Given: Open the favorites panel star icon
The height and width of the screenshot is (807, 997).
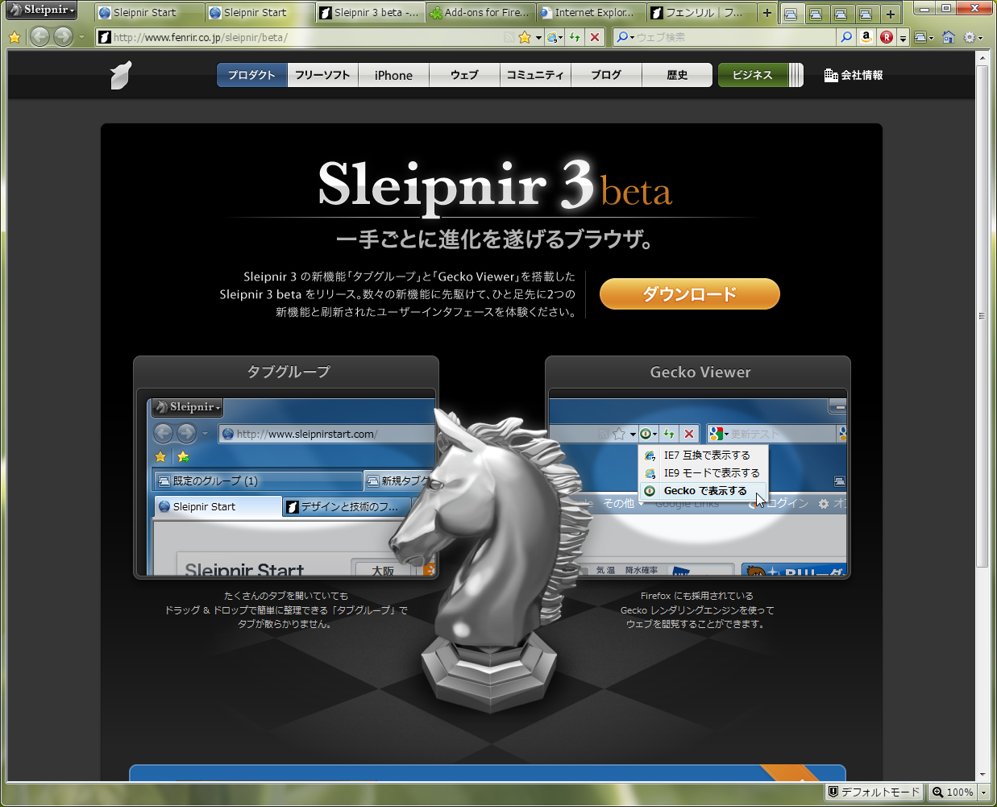Looking at the screenshot, I should (x=15, y=37).
